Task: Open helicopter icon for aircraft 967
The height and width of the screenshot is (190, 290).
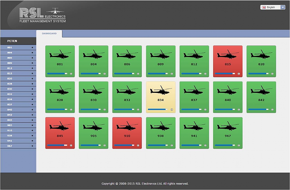Action: (x=228, y=126)
